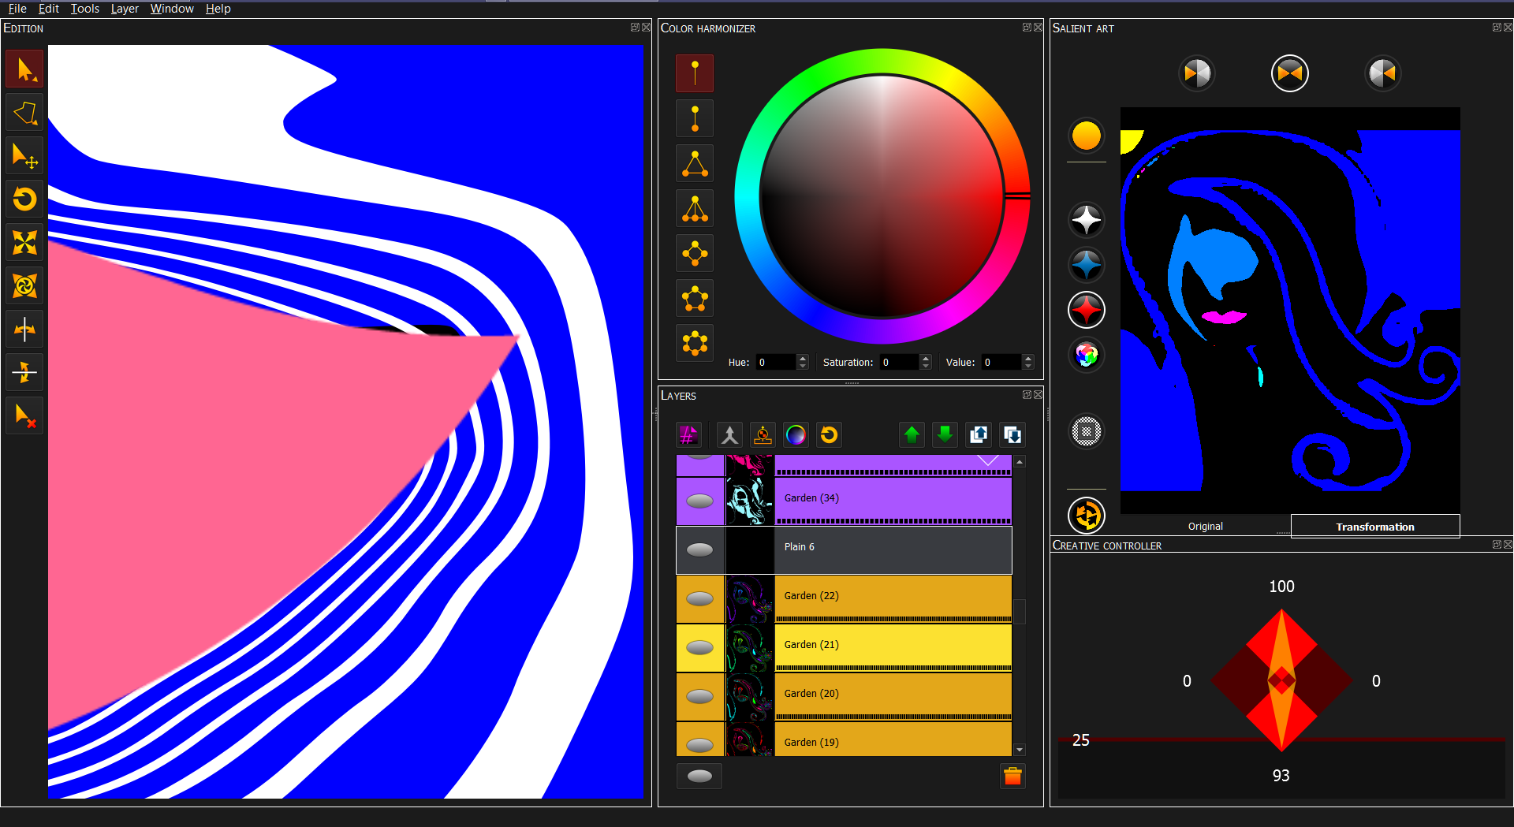Viewport: 1514px width, 827px height.
Task: Select the swirl deform tool
Action: coord(24,285)
